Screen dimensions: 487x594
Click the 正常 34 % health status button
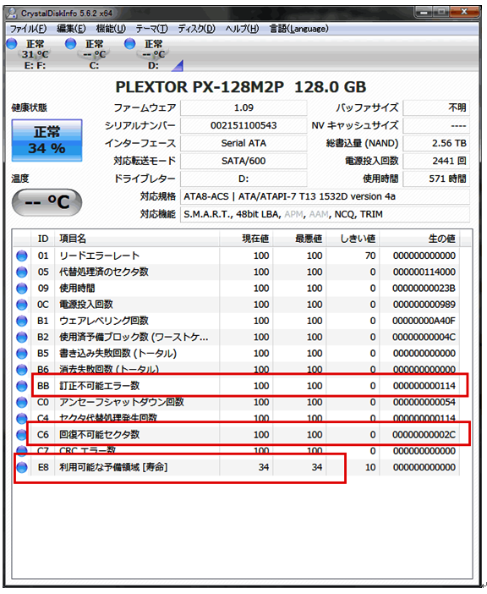pyautogui.click(x=47, y=140)
